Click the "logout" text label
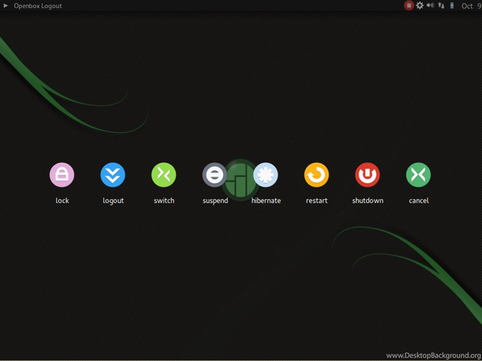The height and width of the screenshot is (361, 482). pyautogui.click(x=113, y=201)
